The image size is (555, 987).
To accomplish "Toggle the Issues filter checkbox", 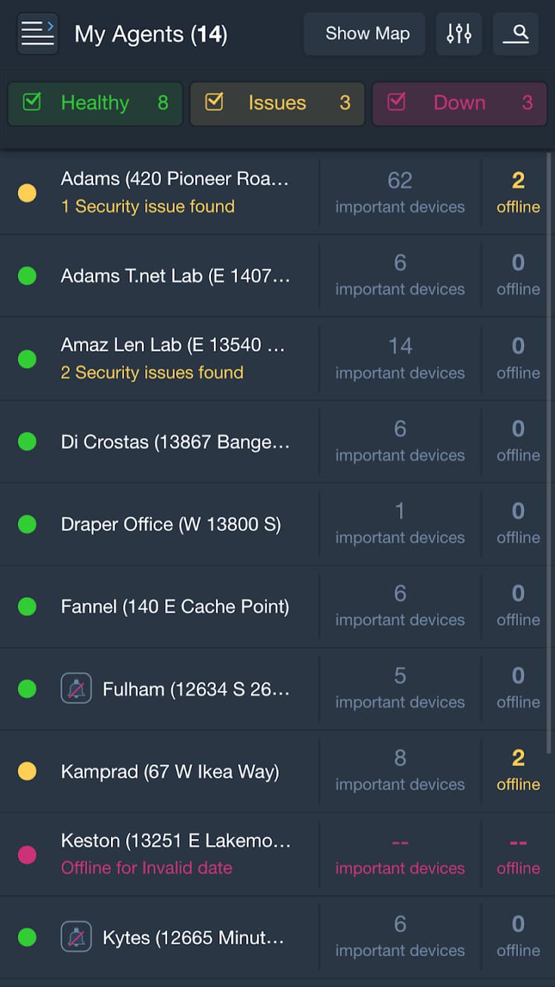I will pos(214,103).
